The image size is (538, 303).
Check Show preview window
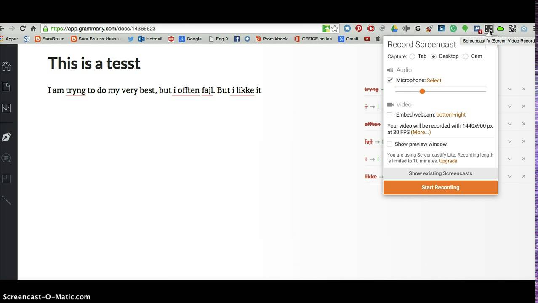(389, 144)
